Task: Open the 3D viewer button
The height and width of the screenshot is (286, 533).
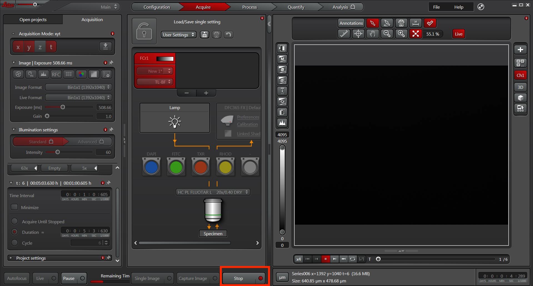Action: click(520, 87)
